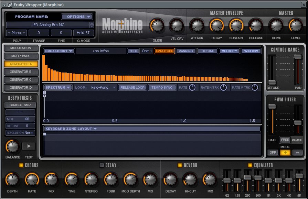Enable the Delay effect LED
This screenshot has width=308, height=199.
(102, 165)
